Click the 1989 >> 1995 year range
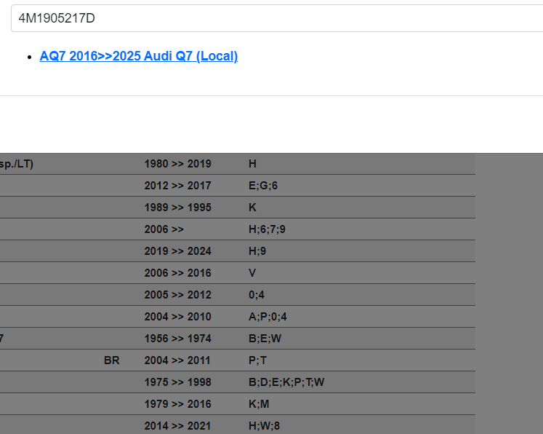This screenshot has height=434, width=543. click(x=177, y=208)
